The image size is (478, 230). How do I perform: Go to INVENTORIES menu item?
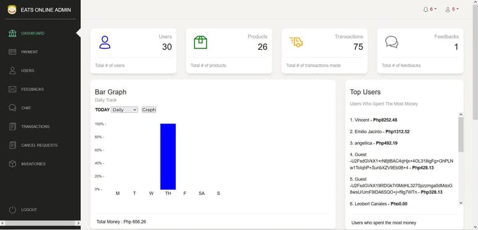point(33,164)
